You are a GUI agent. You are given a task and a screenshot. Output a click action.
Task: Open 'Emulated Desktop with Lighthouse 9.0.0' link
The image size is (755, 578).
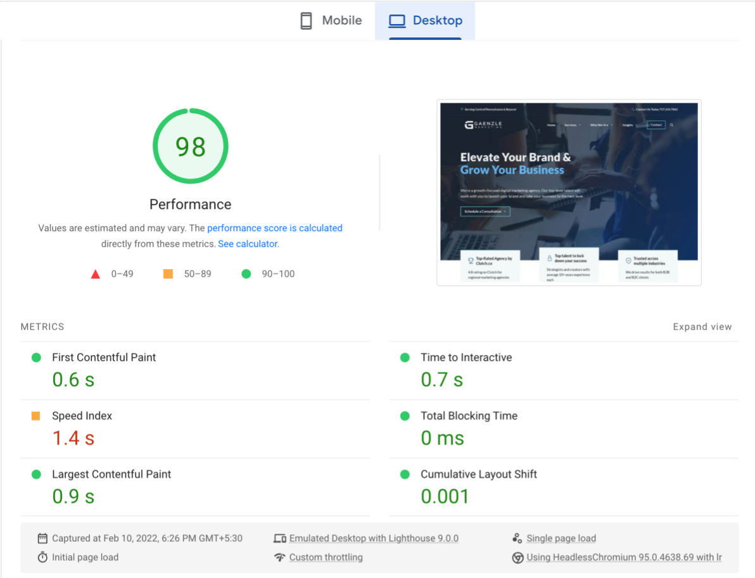[x=374, y=539]
